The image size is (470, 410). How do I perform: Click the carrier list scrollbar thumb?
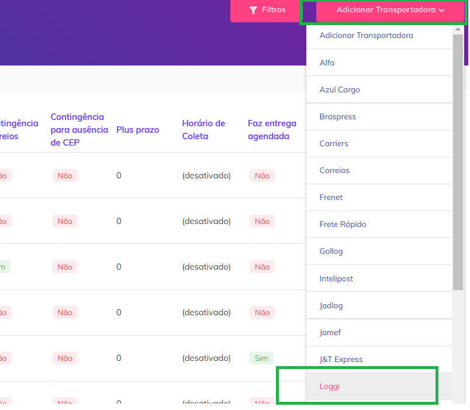coord(458,162)
